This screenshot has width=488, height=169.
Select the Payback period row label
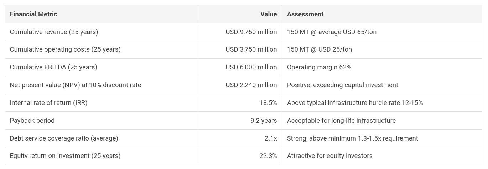click(32, 121)
